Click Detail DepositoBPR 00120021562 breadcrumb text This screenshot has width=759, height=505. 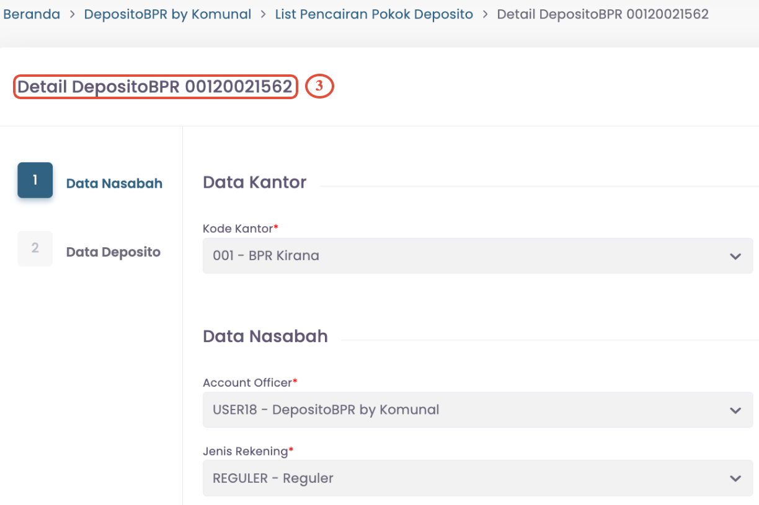(603, 14)
